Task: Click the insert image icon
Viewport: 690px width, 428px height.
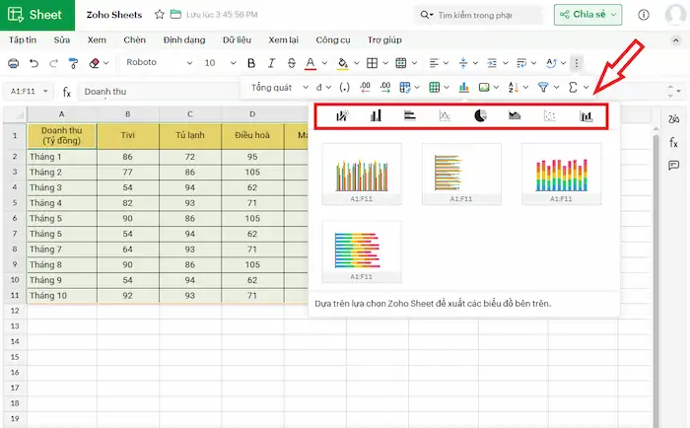Action: (484, 87)
